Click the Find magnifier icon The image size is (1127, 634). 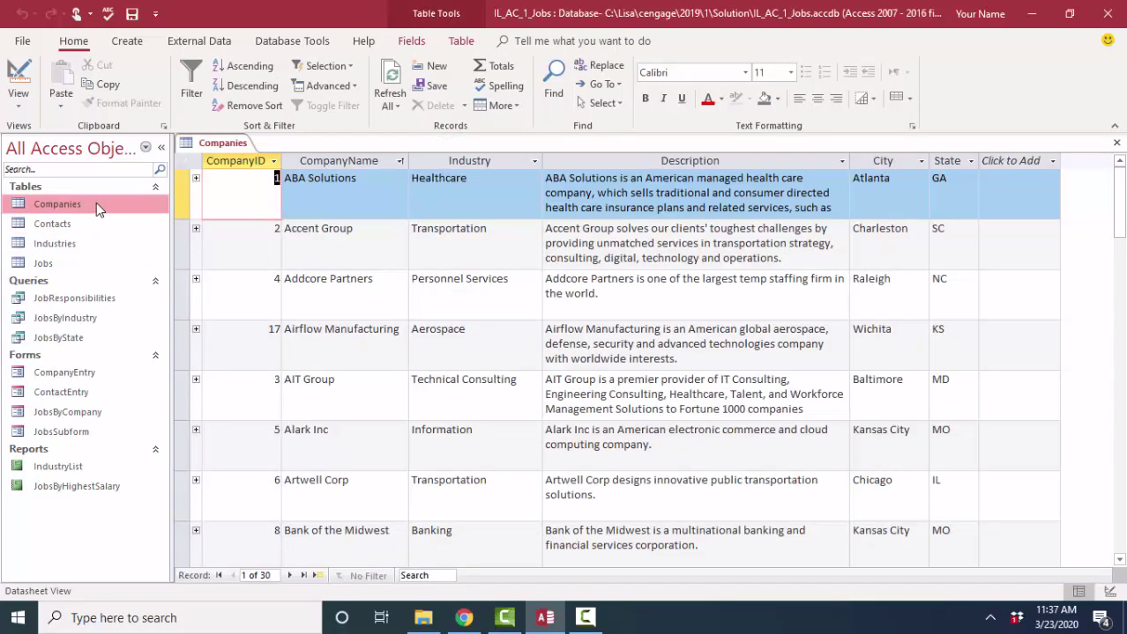[554, 72]
